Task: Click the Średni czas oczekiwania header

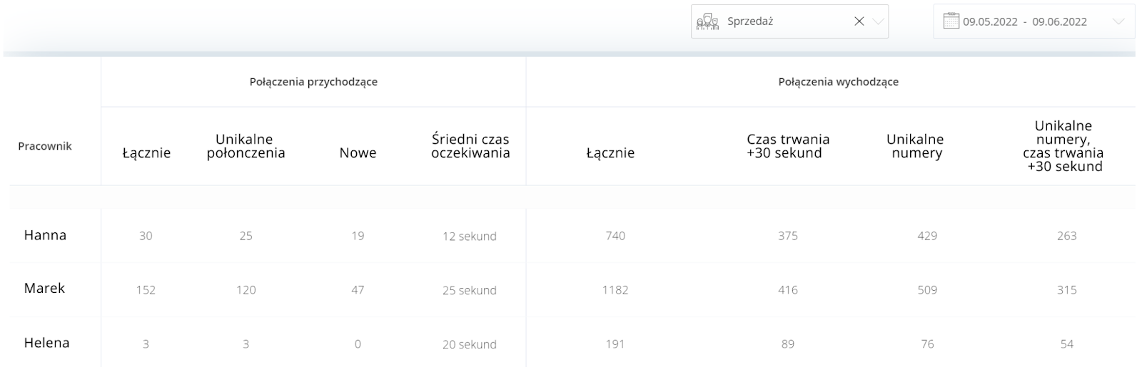Action: point(470,146)
